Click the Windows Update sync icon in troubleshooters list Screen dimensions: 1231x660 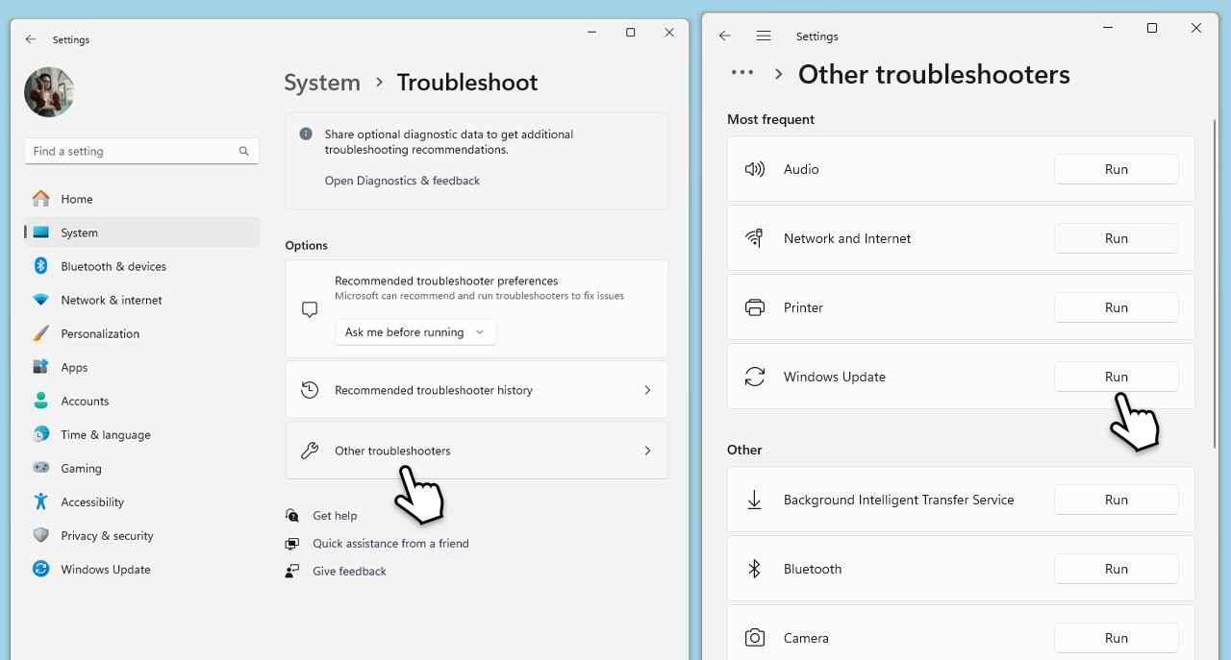point(755,377)
